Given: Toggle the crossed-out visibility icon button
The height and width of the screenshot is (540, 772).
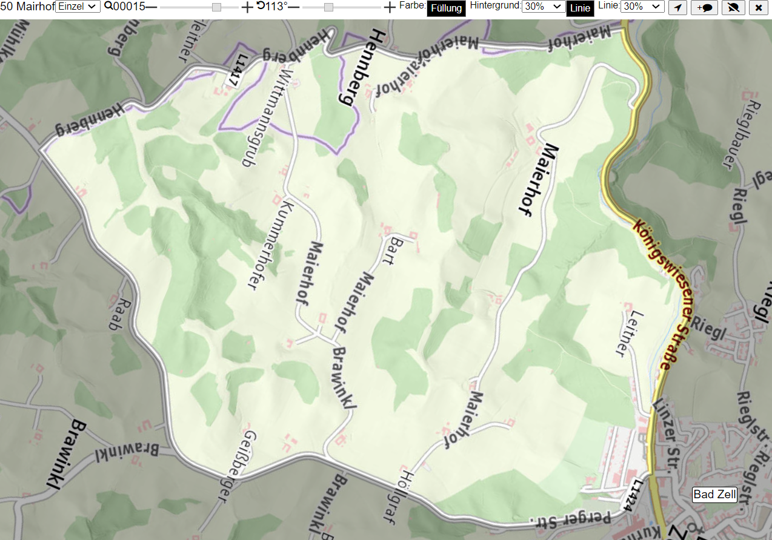Looking at the screenshot, I should point(733,8).
